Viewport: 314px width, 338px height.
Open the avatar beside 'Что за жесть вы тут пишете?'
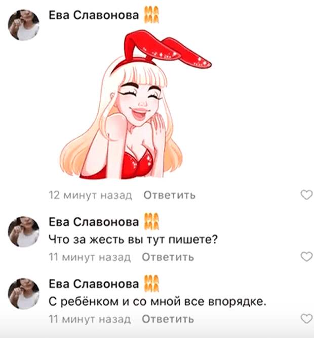point(24,232)
